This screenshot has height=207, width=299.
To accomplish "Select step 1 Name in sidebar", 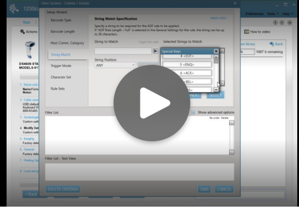I will [29, 84].
